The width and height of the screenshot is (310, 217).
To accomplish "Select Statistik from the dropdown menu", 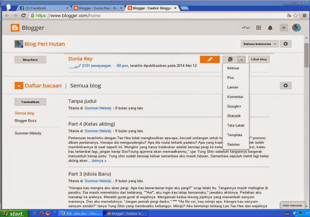I will tap(236, 116).
